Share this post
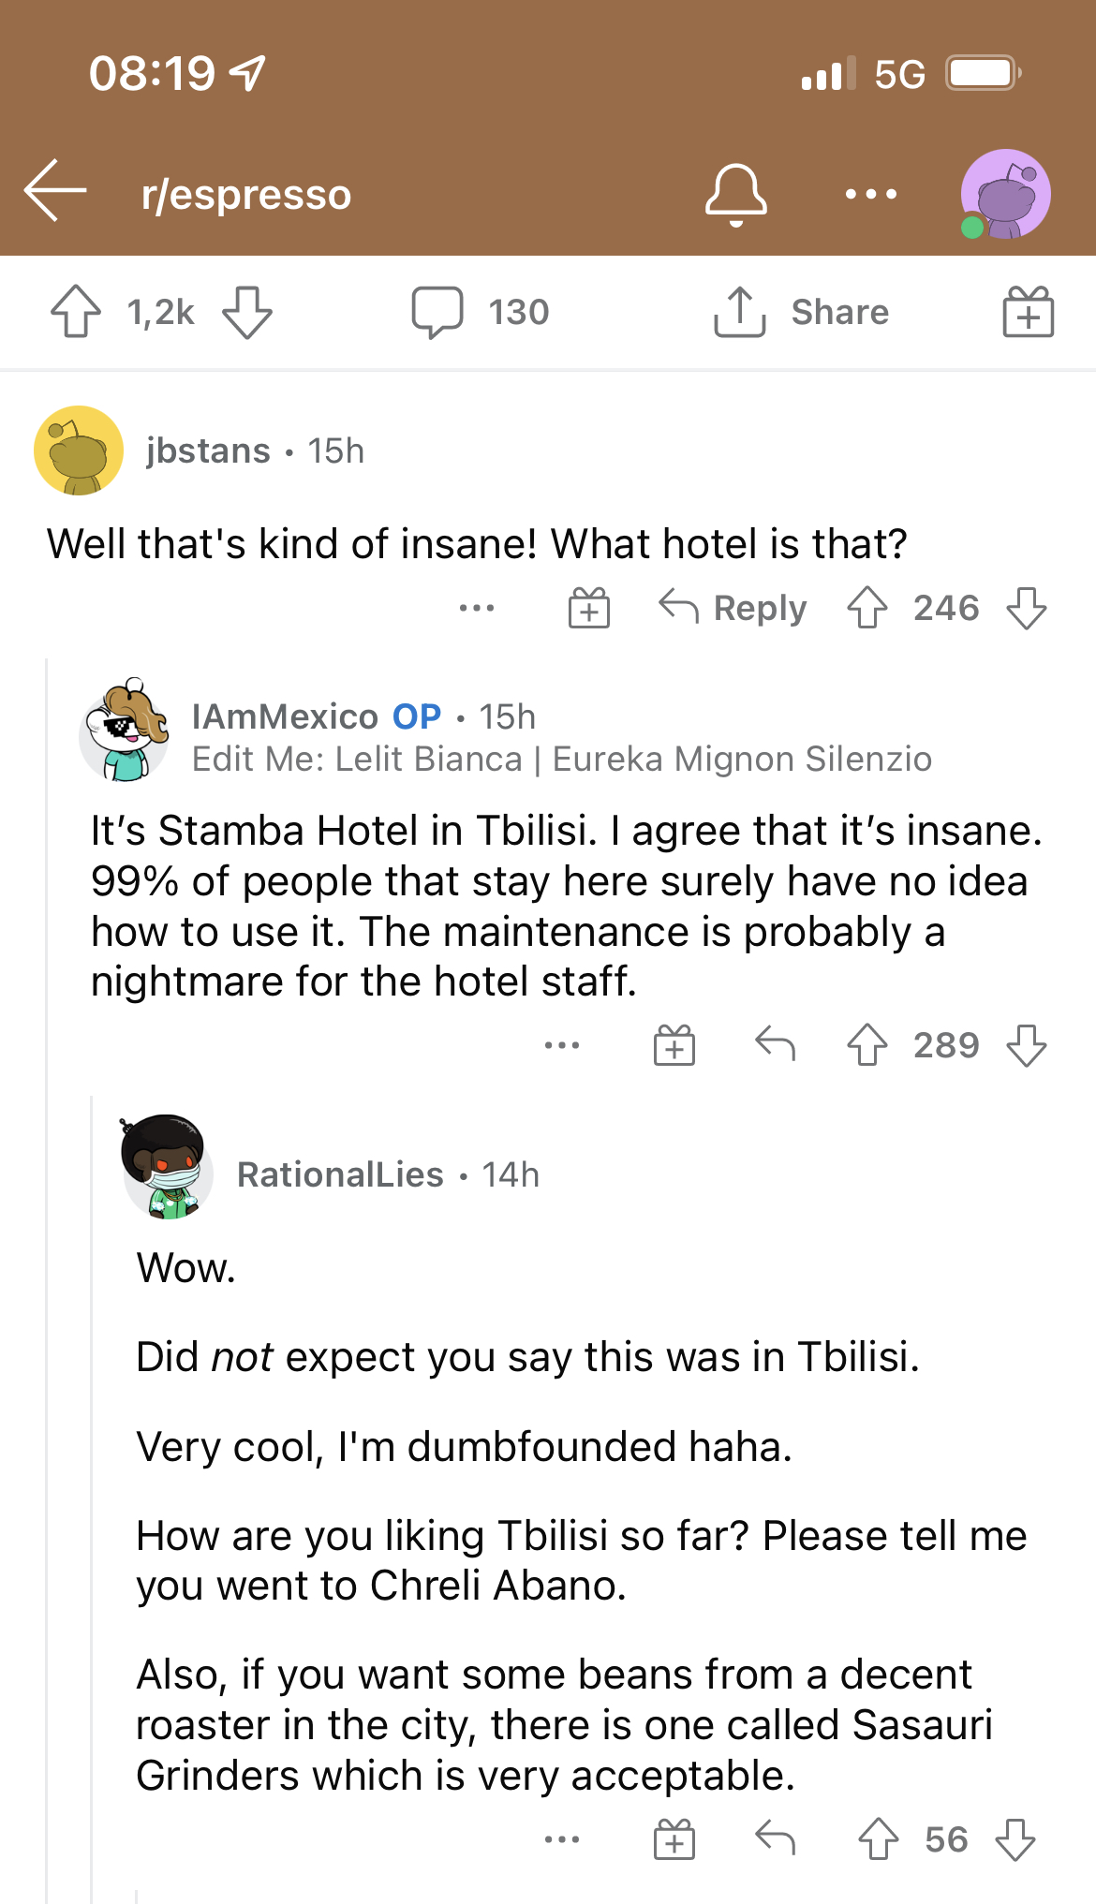The width and height of the screenshot is (1096, 1904). pyautogui.click(x=801, y=312)
